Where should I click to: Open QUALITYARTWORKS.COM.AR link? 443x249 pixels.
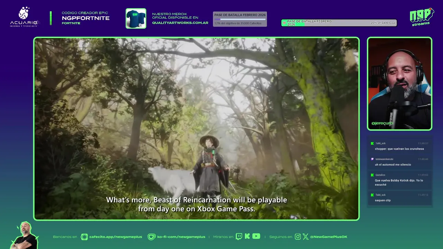(x=180, y=23)
